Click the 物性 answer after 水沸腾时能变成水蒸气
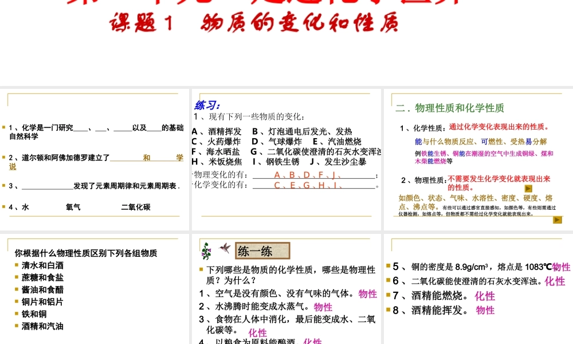Screen dimensions: 573x344 [323, 307]
